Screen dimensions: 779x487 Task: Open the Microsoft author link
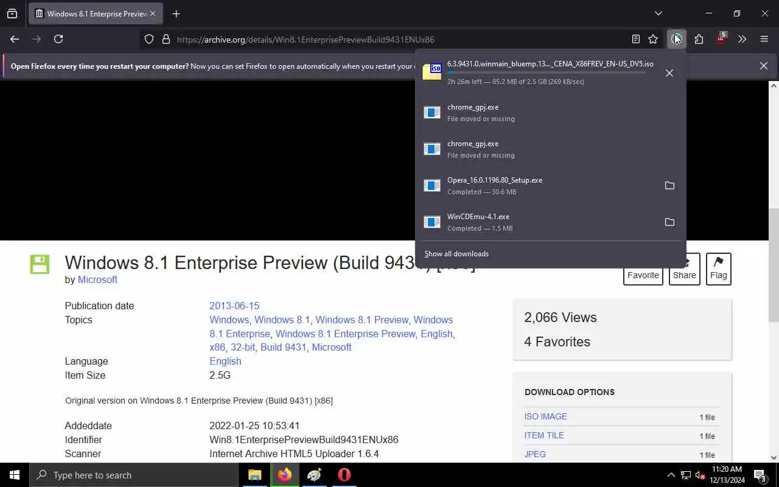point(97,279)
